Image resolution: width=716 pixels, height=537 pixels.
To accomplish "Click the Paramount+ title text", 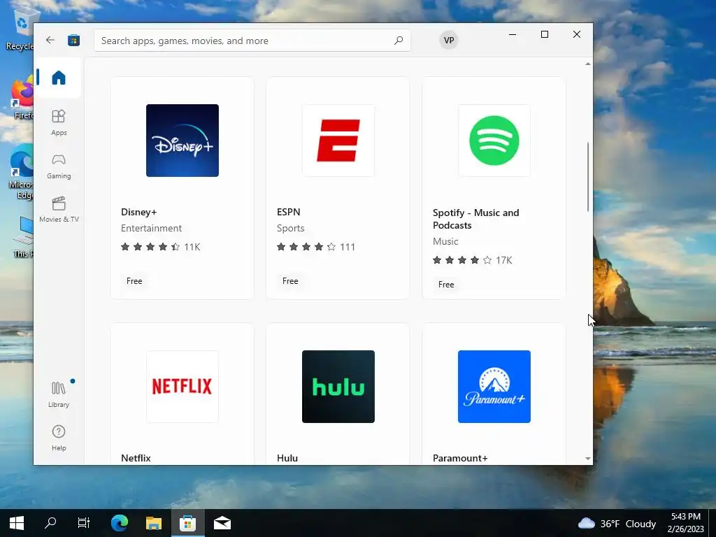I will (460, 458).
